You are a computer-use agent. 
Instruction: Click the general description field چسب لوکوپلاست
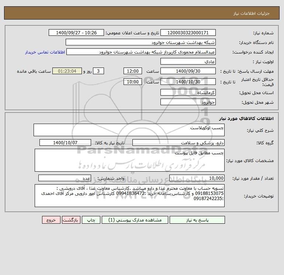tap(129, 130)
